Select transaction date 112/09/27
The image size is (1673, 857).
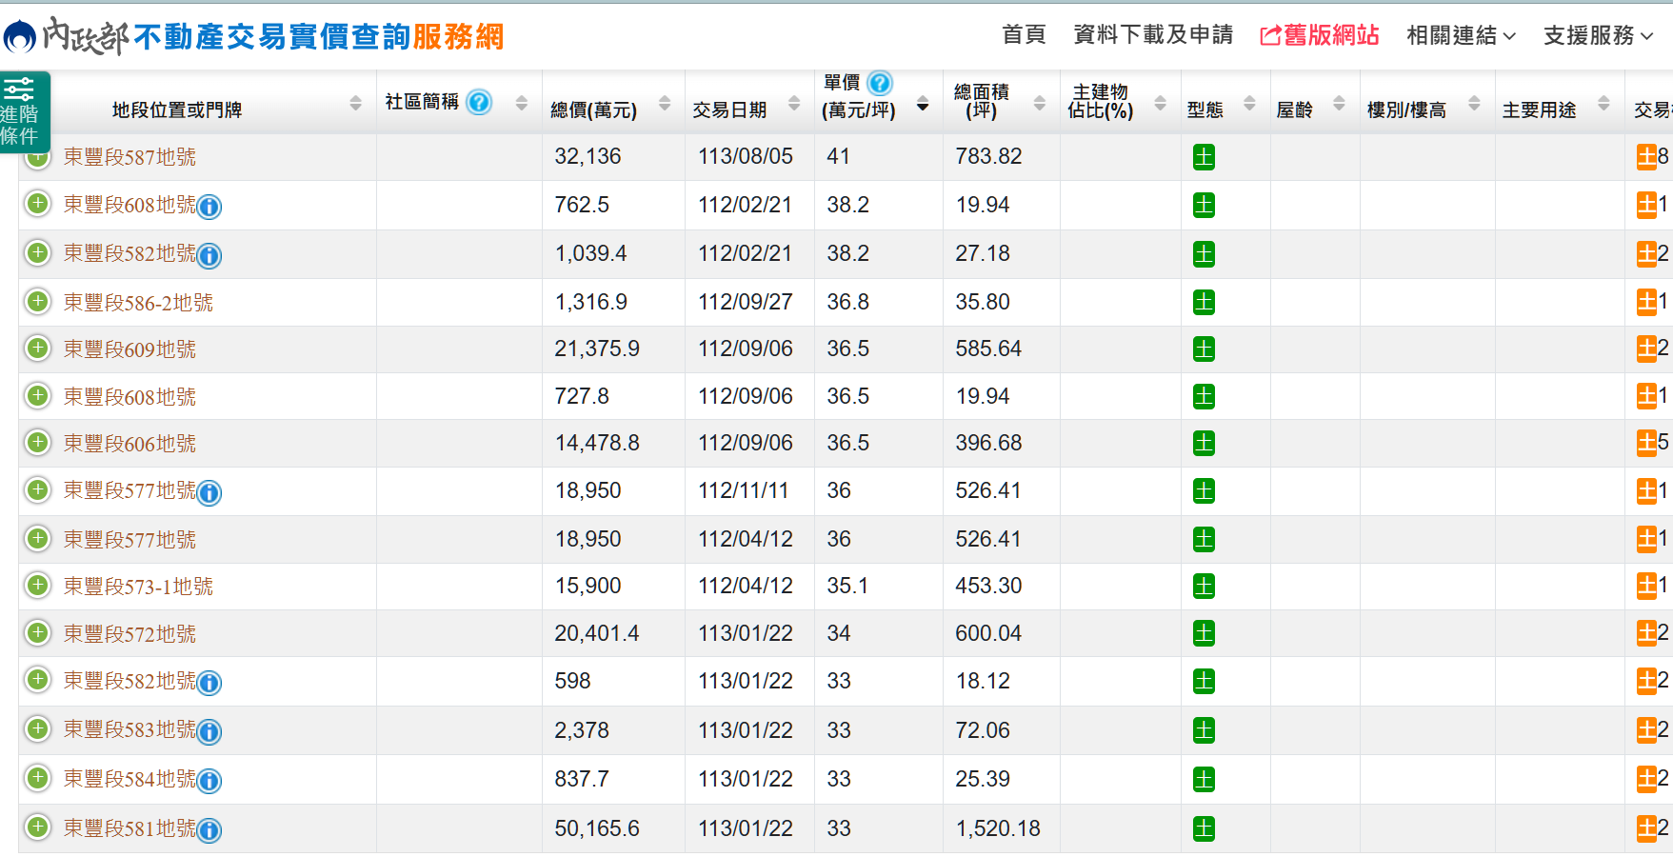pos(746,302)
